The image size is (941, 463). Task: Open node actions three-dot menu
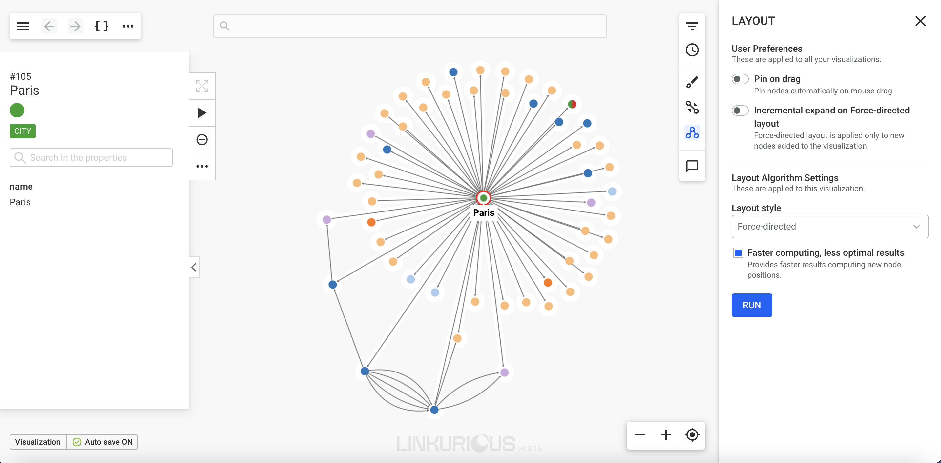[202, 167]
